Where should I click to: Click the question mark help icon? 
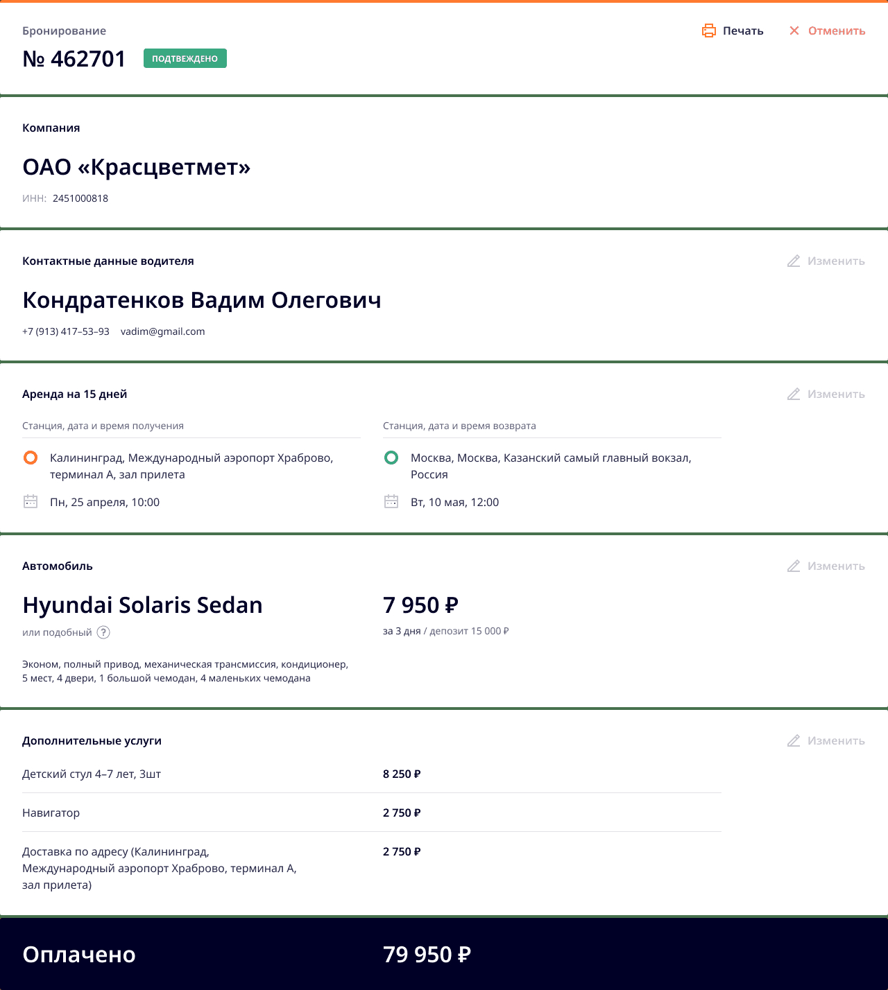103,632
